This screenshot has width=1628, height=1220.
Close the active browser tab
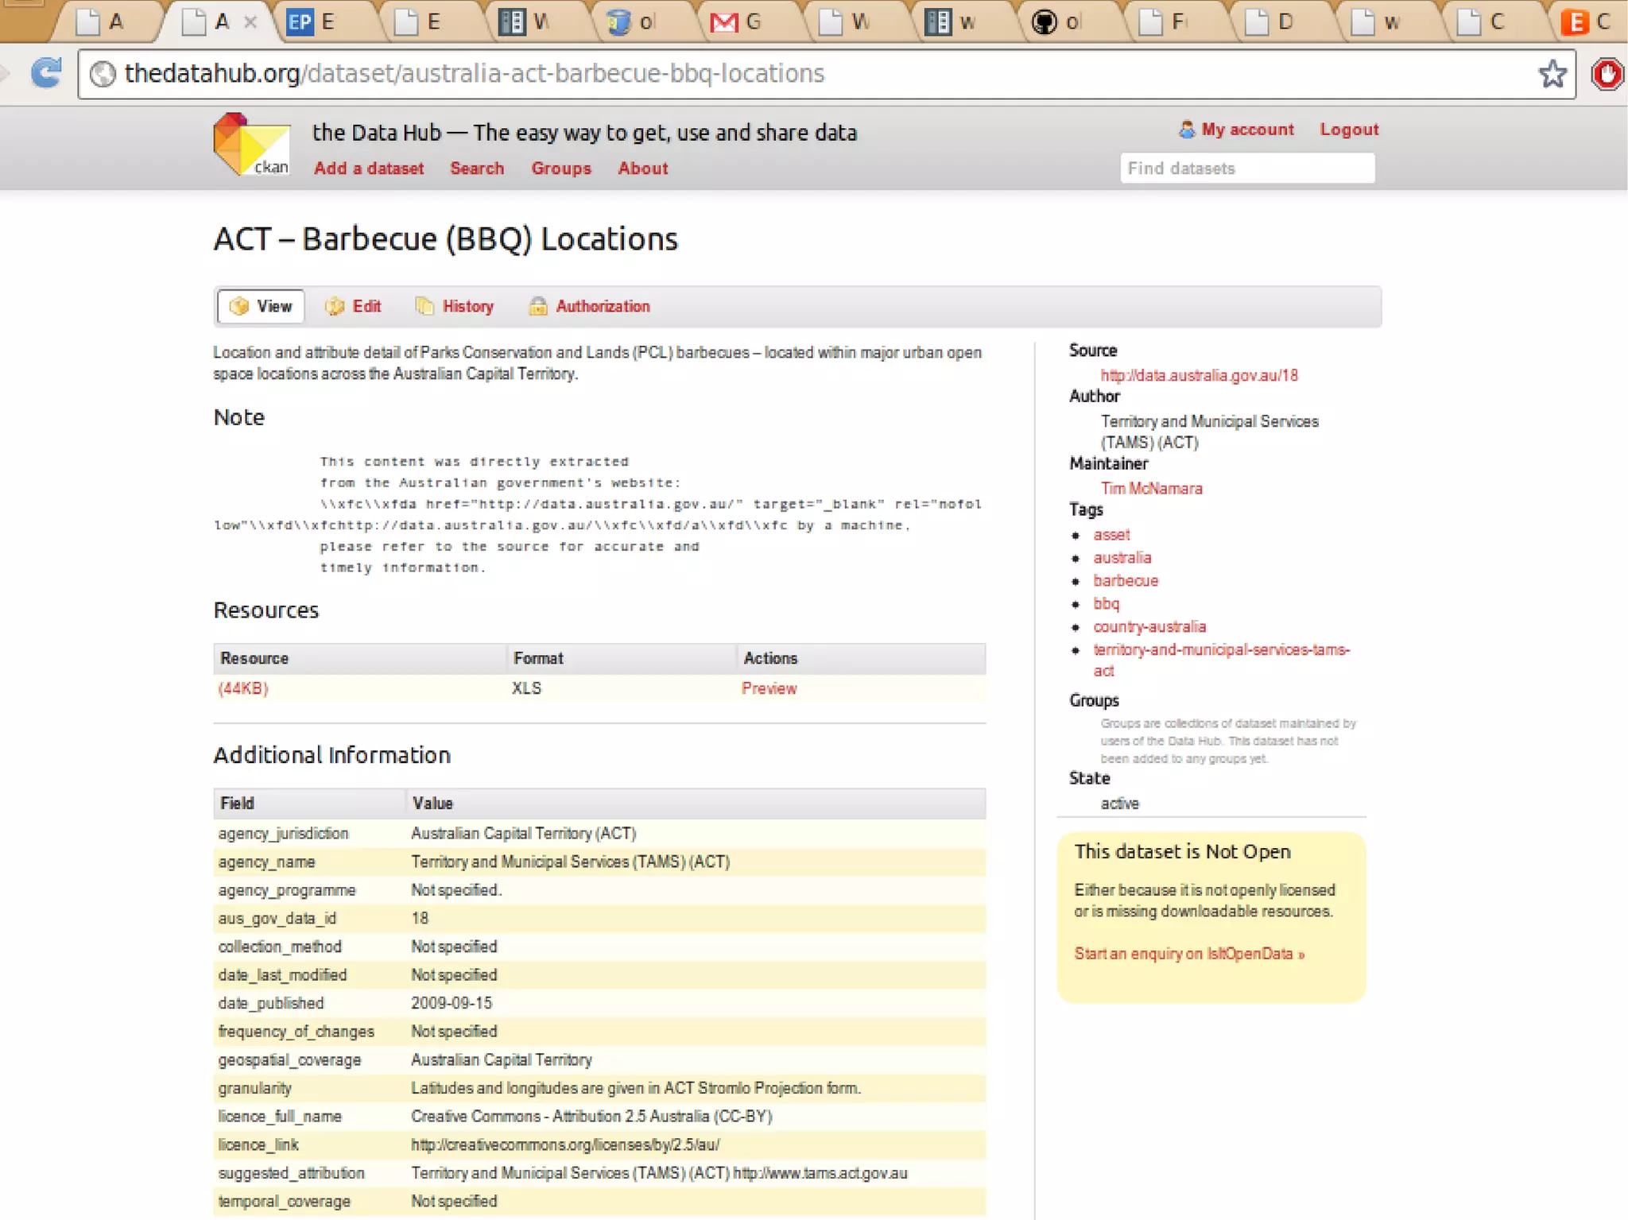(250, 21)
